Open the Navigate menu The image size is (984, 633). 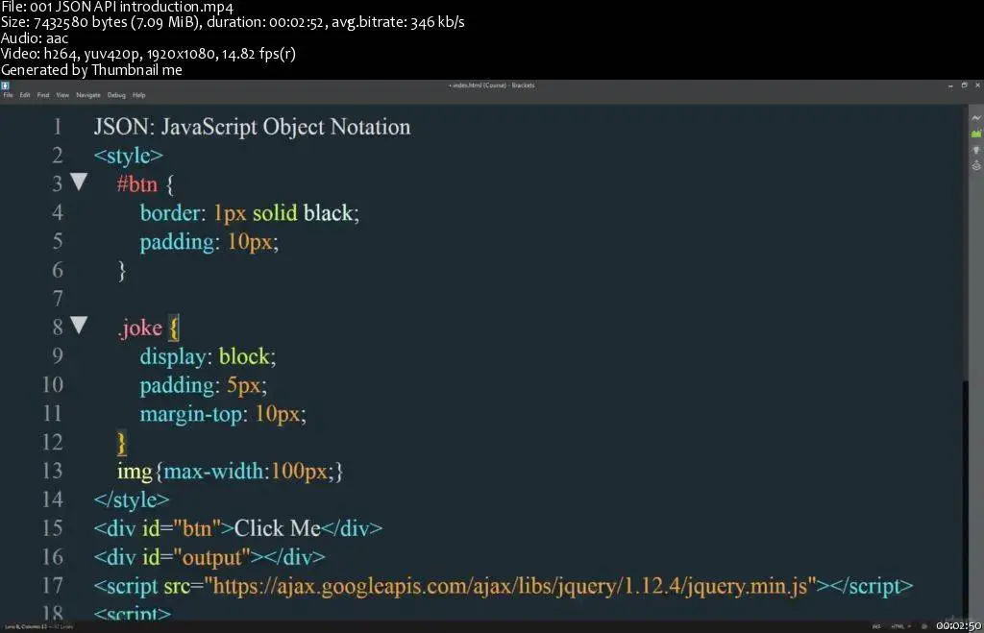tap(88, 95)
